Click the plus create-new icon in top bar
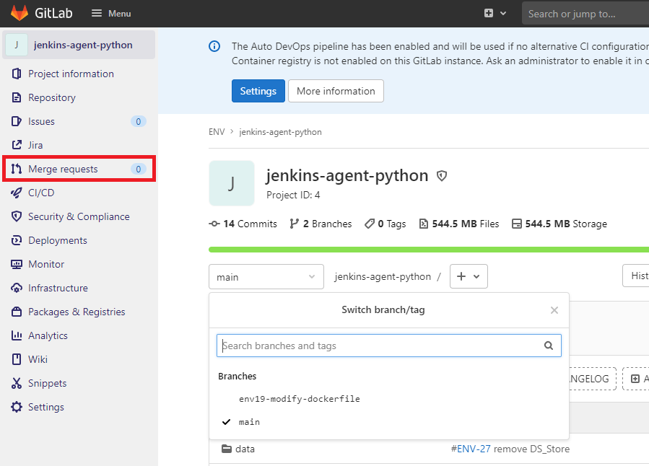The image size is (649, 466). [489, 13]
